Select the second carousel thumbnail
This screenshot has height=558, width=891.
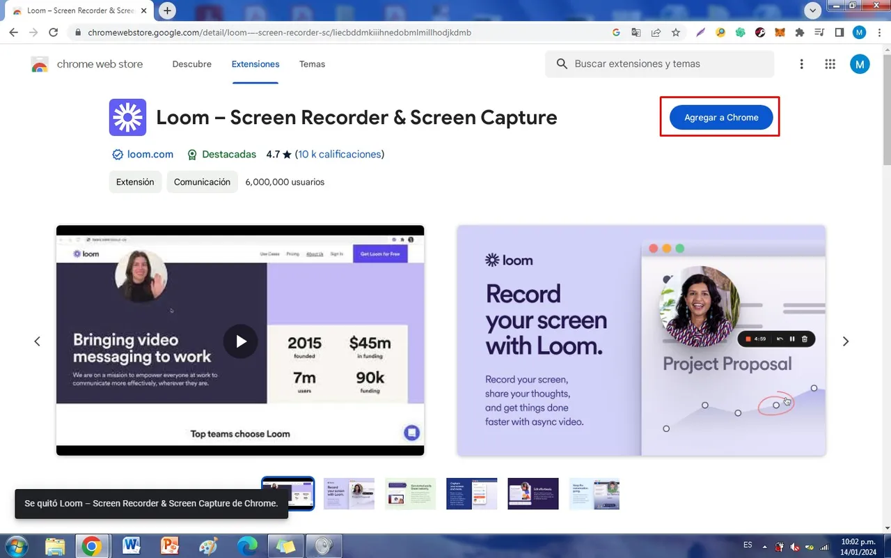(349, 494)
